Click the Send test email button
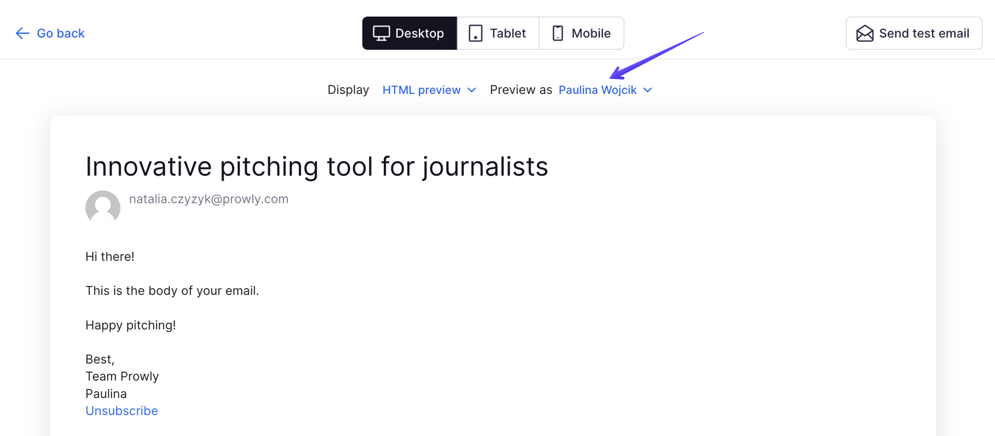The height and width of the screenshot is (436, 995). click(x=914, y=33)
